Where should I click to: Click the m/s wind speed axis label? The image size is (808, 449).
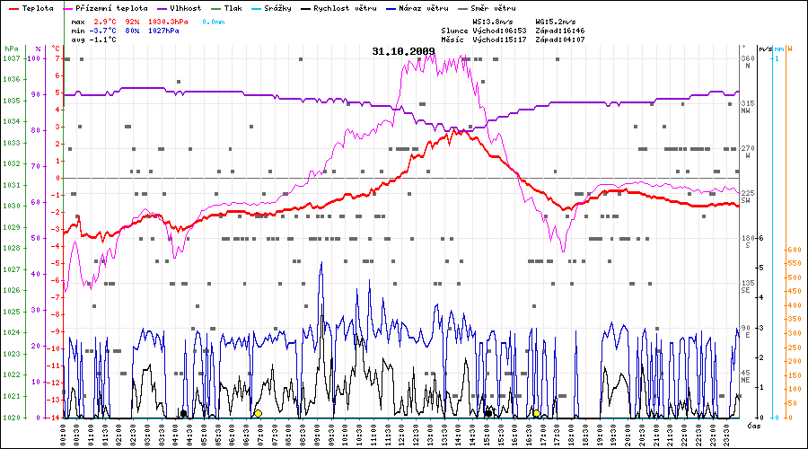coord(764,48)
